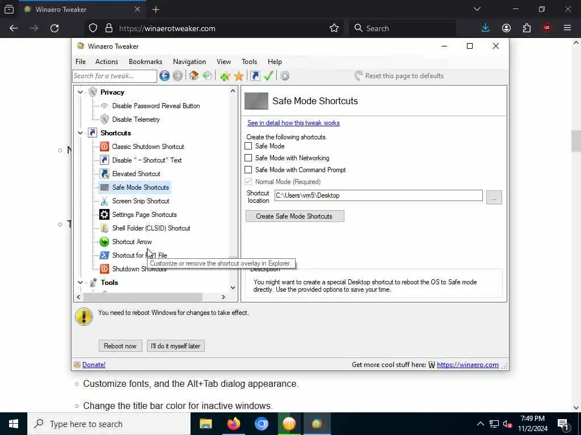Open the Bookmarks menu

click(x=145, y=62)
